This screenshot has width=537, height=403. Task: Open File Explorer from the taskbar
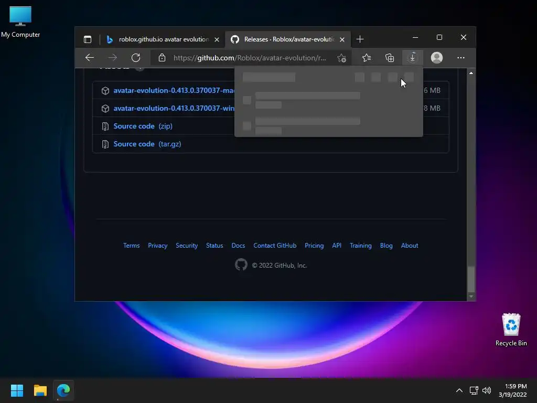40,390
